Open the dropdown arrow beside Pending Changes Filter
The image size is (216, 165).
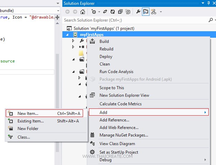(x=99, y=12)
